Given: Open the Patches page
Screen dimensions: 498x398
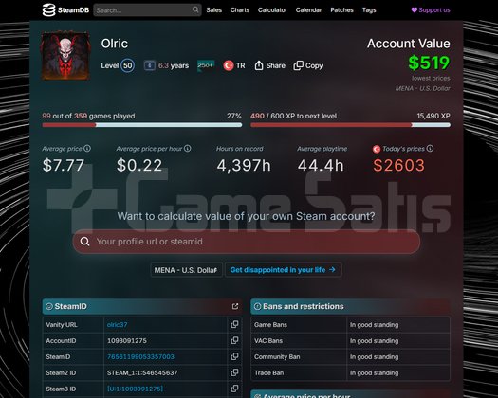Looking at the screenshot, I should pyautogui.click(x=341, y=10).
